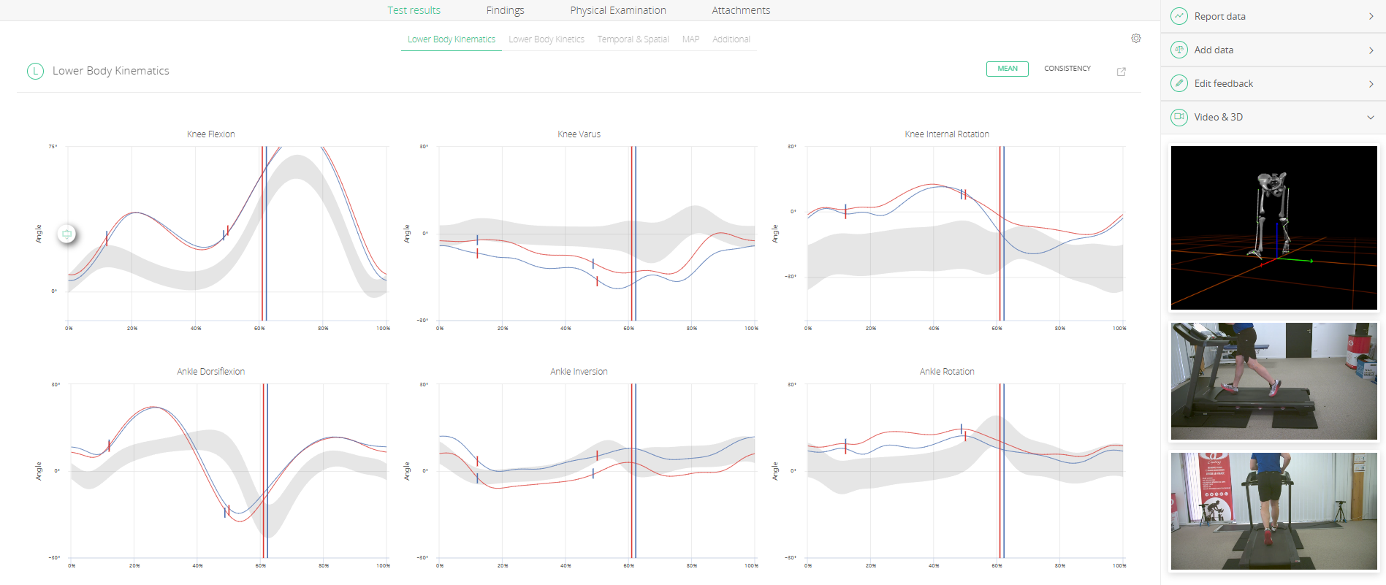The height and width of the screenshot is (585, 1386).
Task: Click the Edit feedback pencil icon
Action: pyautogui.click(x=1179, y=83)
